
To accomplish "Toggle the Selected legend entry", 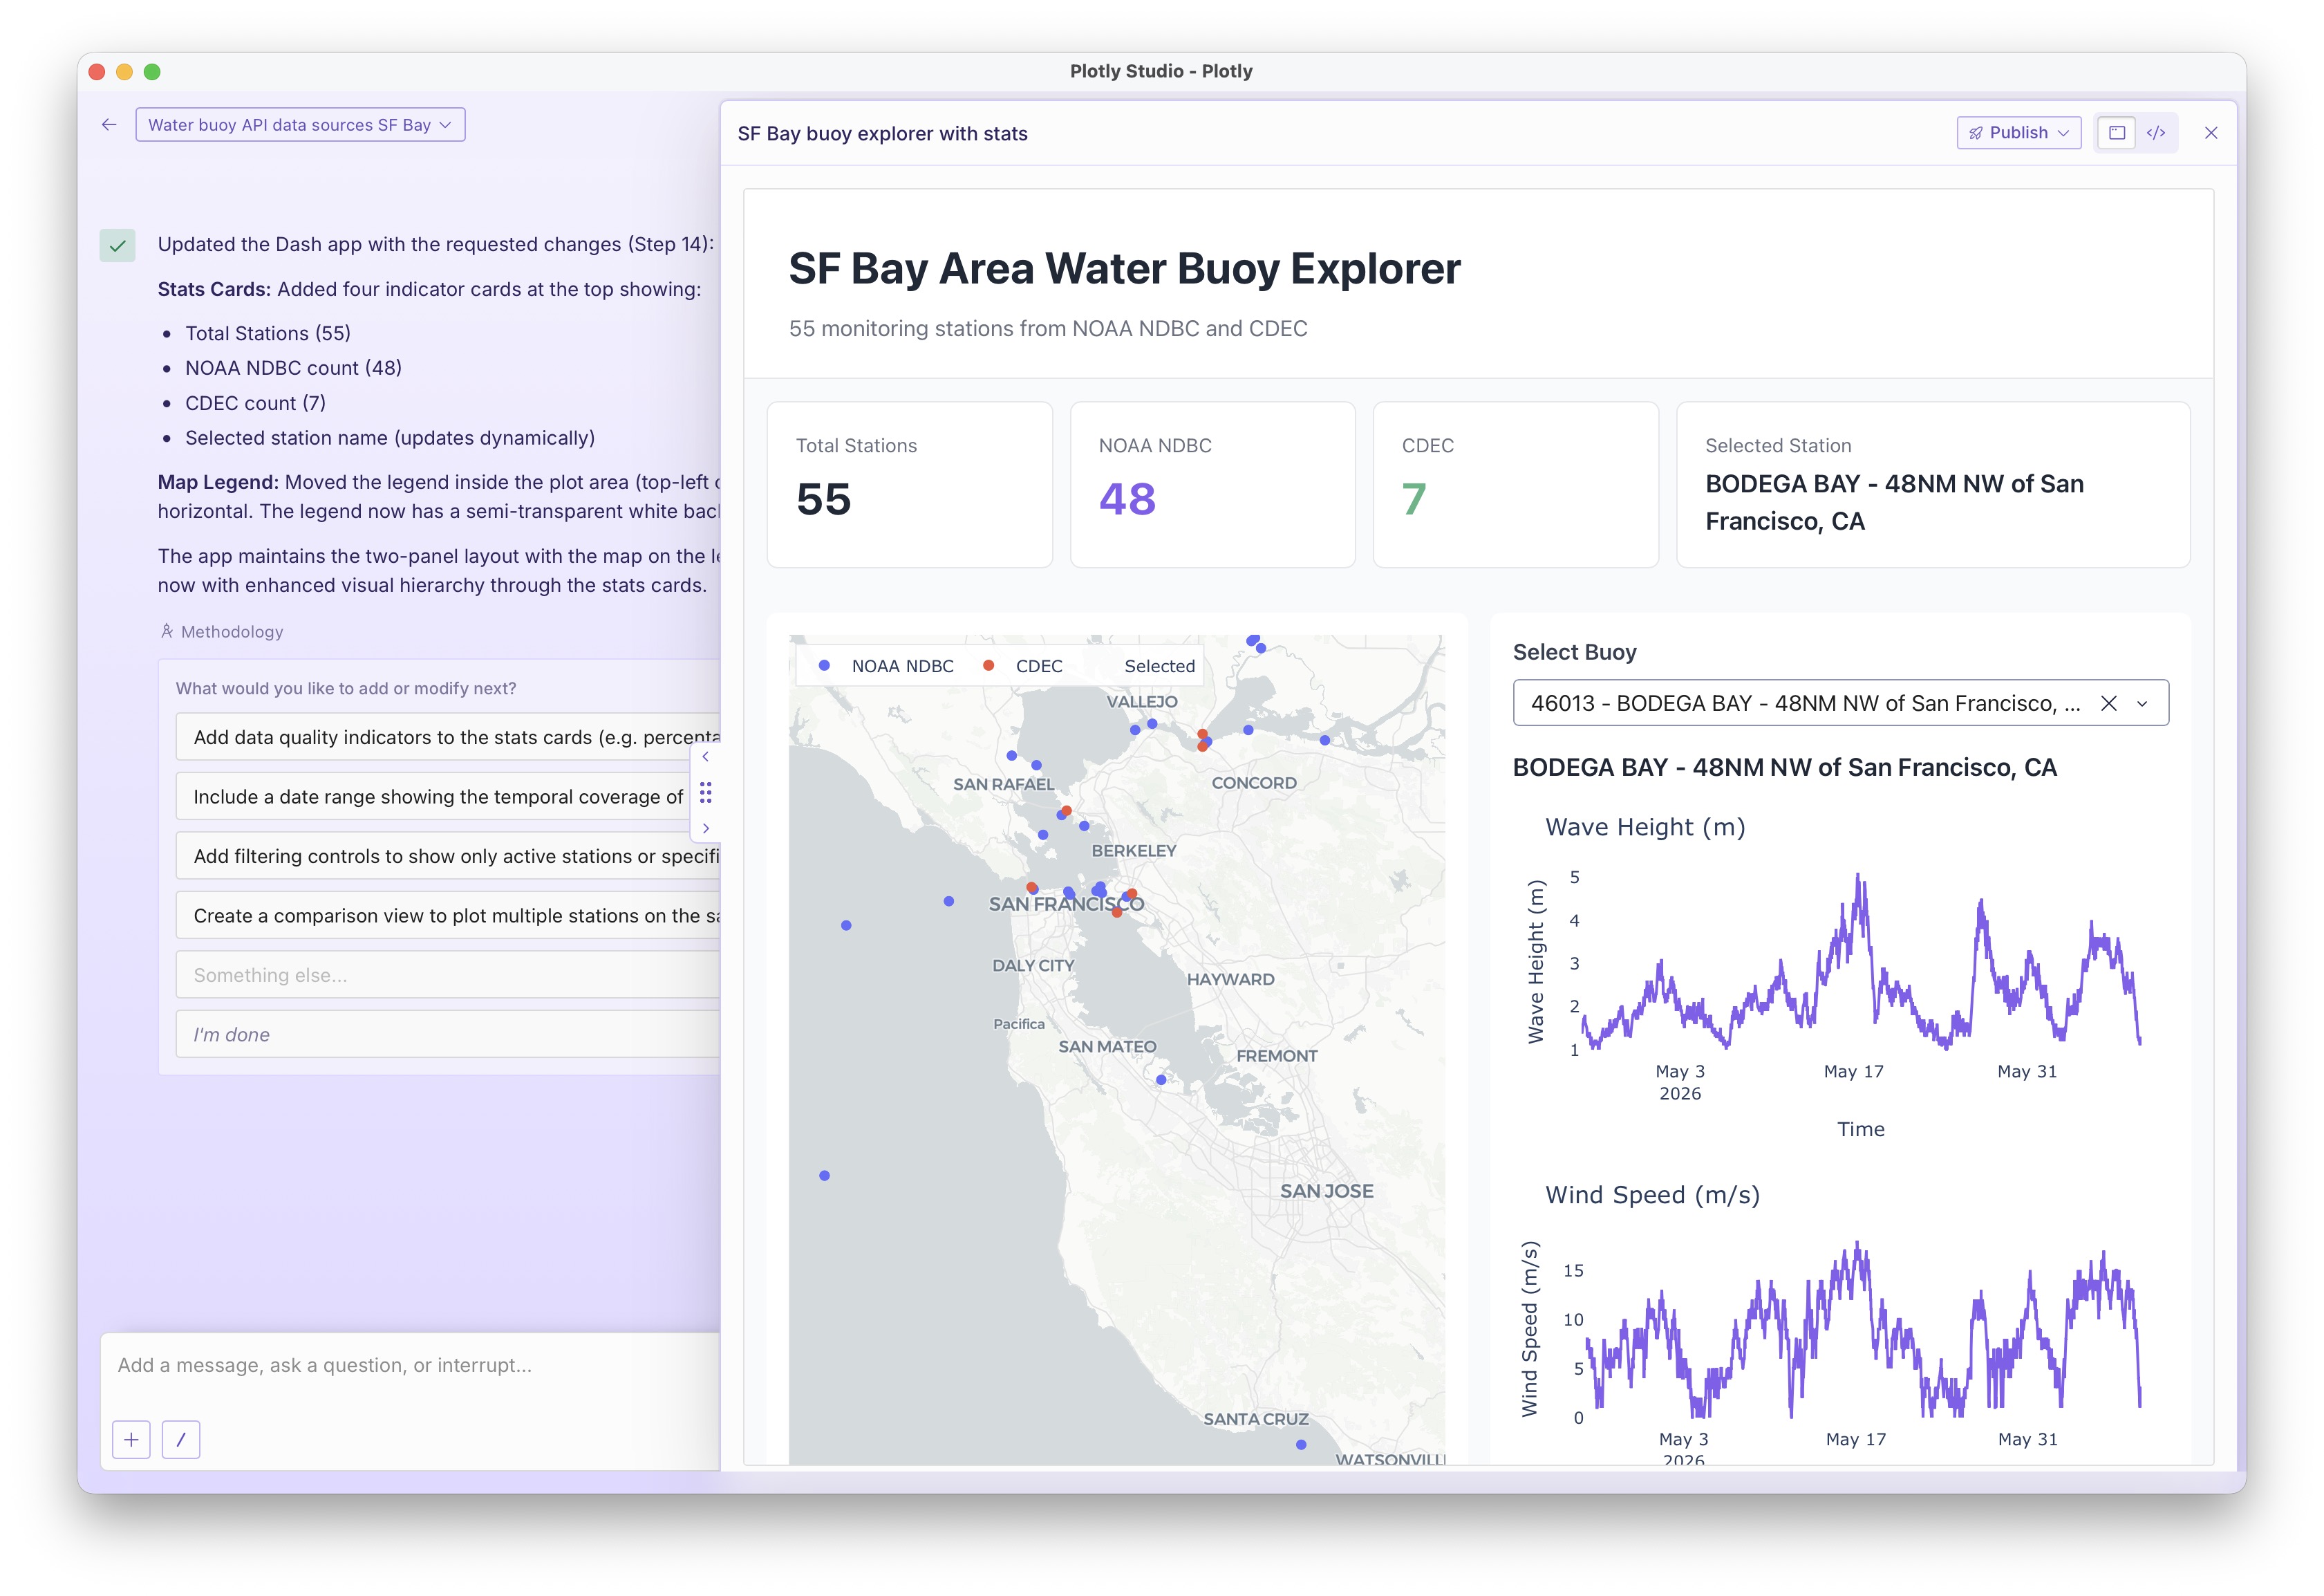I will pos(1159,667).
